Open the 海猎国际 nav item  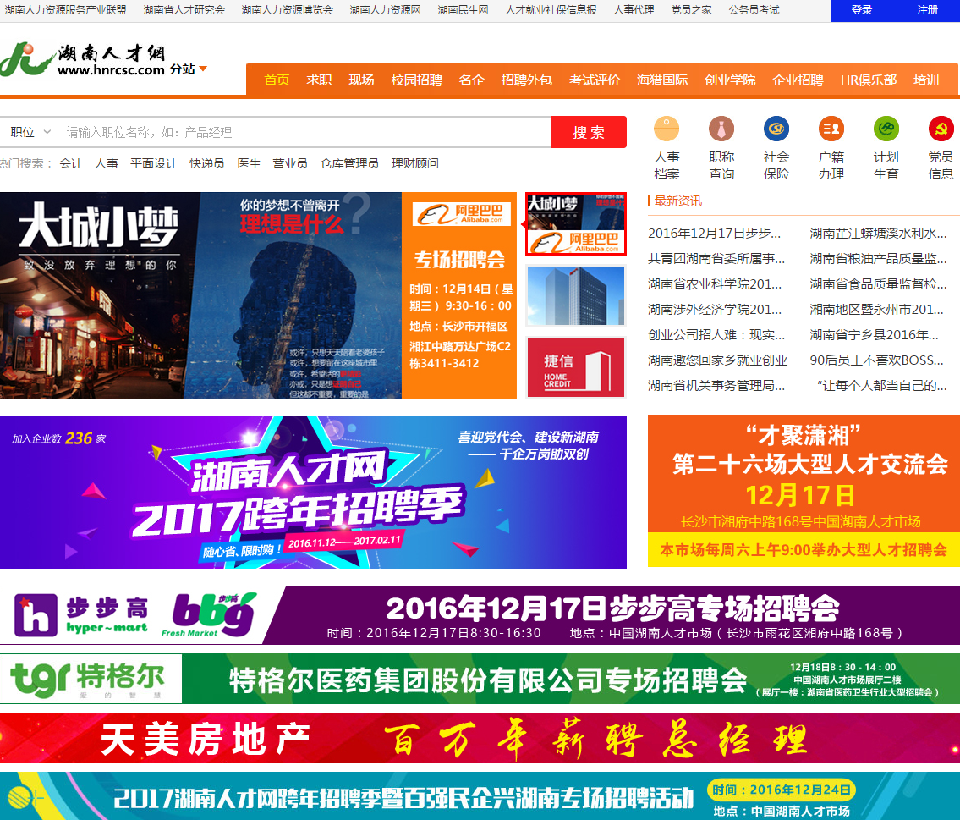click(661, 80)
